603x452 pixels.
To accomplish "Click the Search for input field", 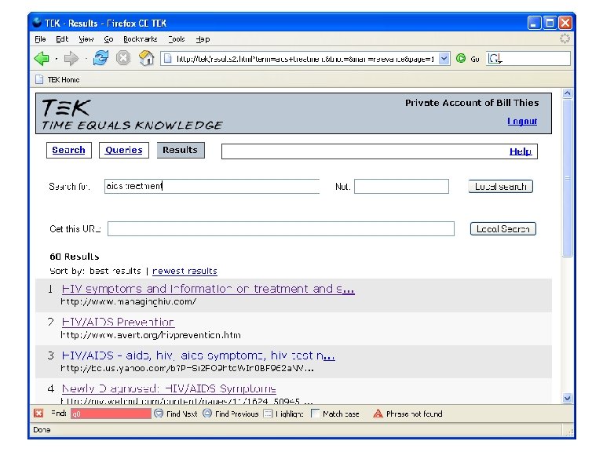I will coord(212,187).
